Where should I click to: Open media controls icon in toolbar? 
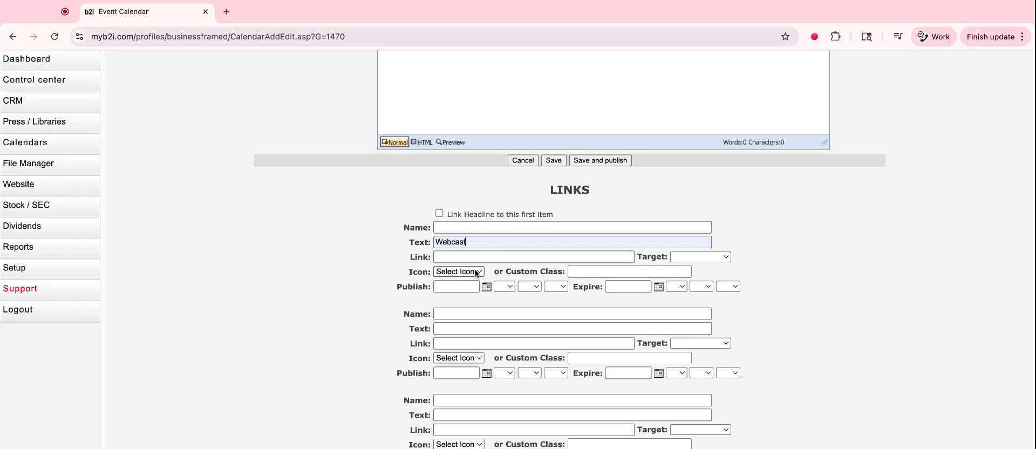tap(898, 37)
